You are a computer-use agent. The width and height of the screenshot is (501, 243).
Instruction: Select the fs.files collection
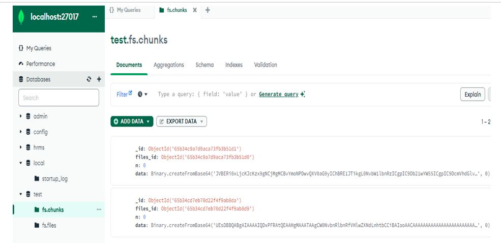[x=49, y=225]
